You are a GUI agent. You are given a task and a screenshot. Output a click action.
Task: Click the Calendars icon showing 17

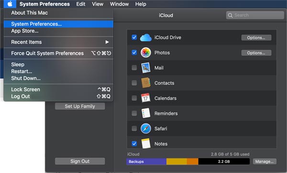146,98
